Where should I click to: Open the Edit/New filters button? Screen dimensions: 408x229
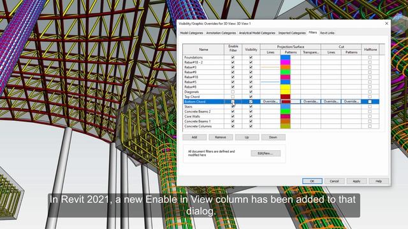(x=265, y=153)
